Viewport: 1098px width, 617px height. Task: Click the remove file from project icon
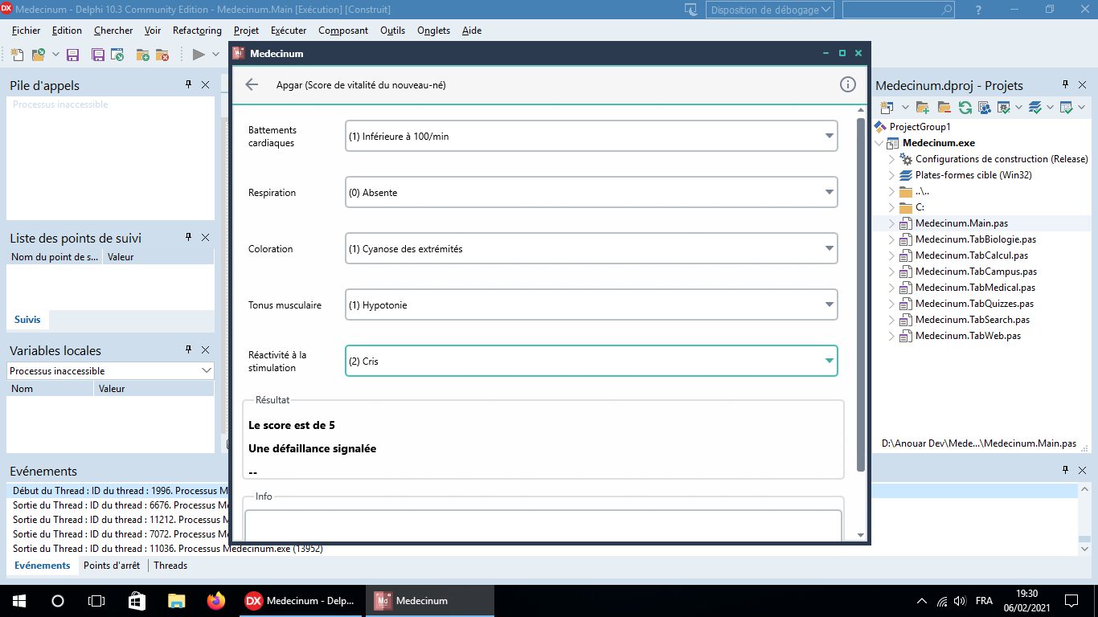click(x=162, y=55)
